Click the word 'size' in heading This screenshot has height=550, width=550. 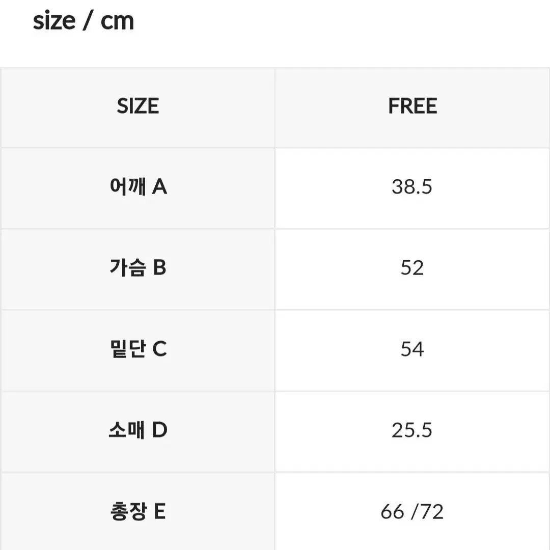pos(54,21)
